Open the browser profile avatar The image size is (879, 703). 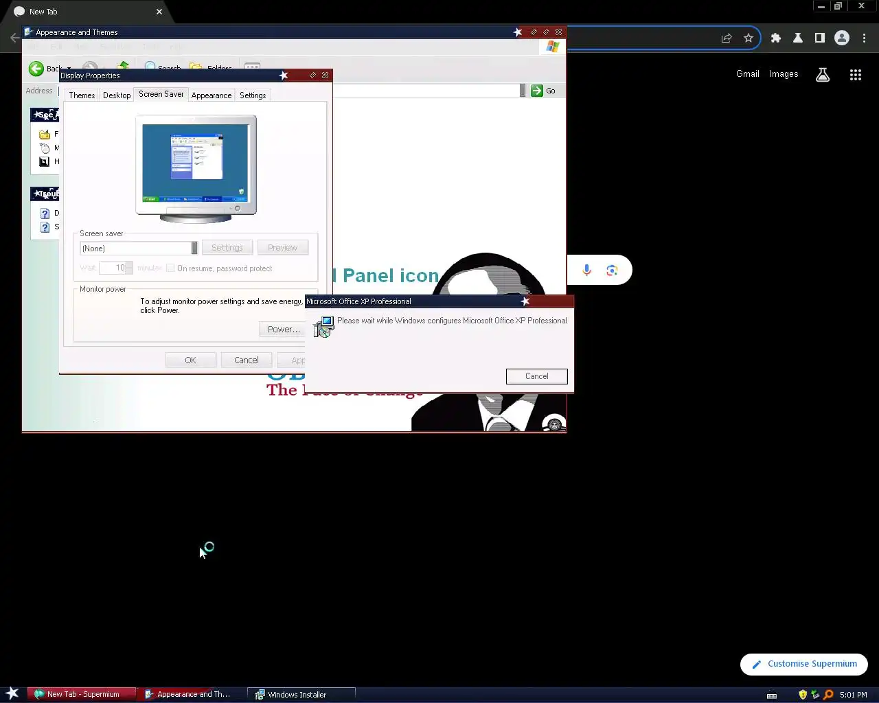(x=842, y=38)
